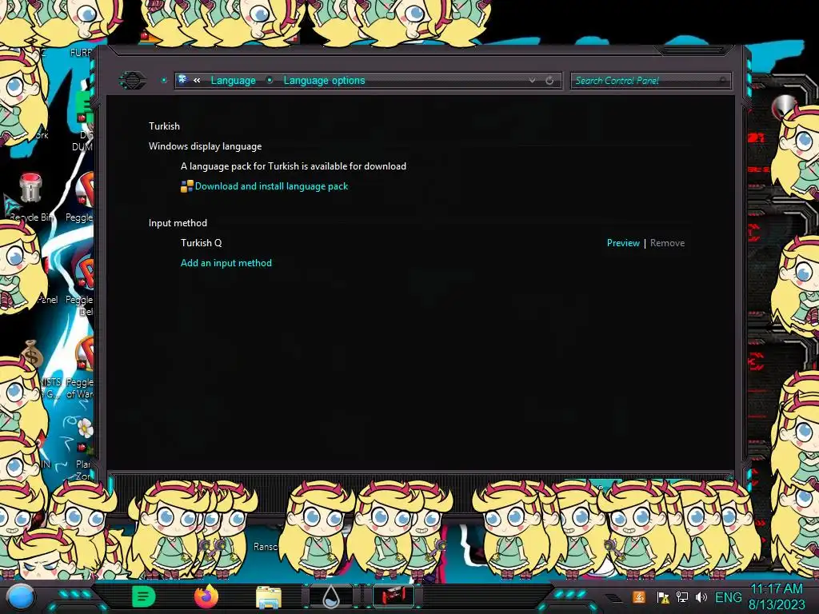This screenshot has width=819, height=614.
Task: Expand the address bar history dropdown arrow
Action: pos(532,81)
